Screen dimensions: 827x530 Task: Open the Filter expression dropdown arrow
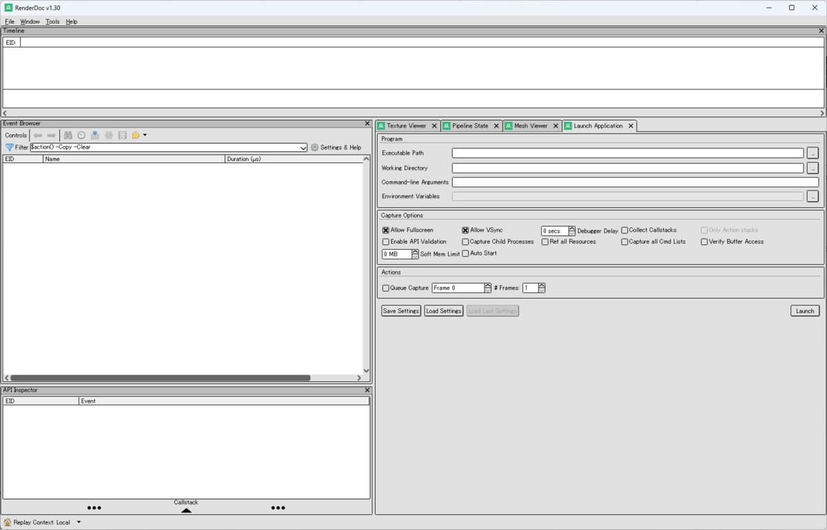pyautogui.click(x=304, y=147)
